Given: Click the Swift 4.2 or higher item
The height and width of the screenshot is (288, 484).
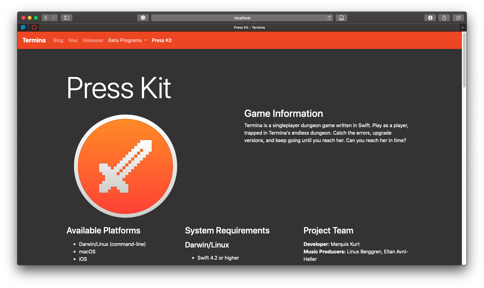Looking at the screenshot, I should click(218, 258).
